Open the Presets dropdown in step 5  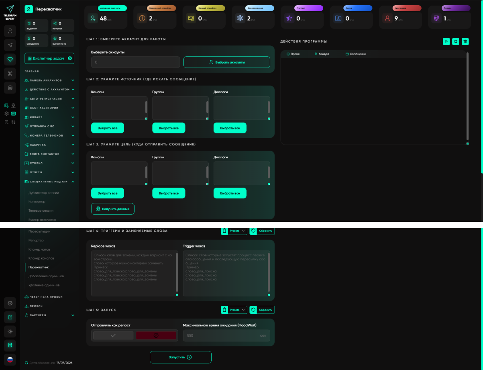pyautogui.click(x=234, y=310)
